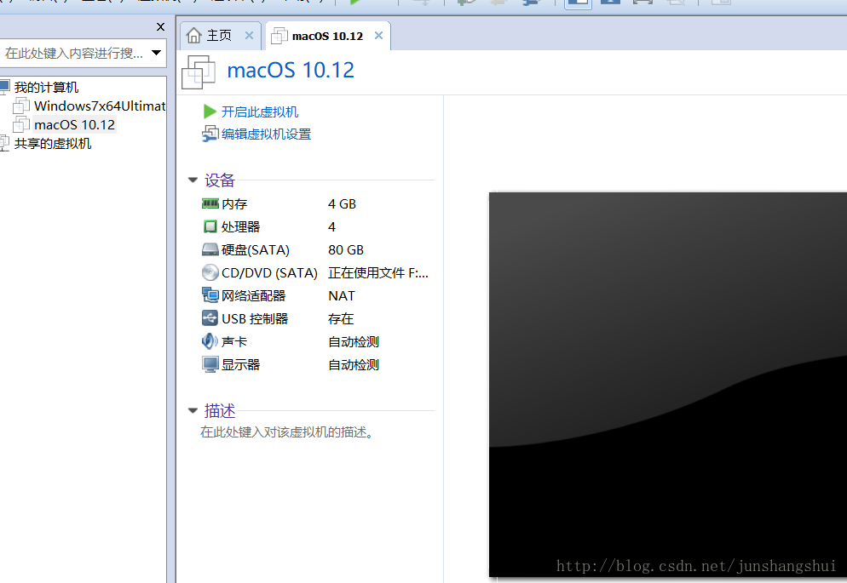This screenshot has width=847, height=583.
Task: Power on via 开启此虚拟机 link
Action: click(x=260, y=111)
